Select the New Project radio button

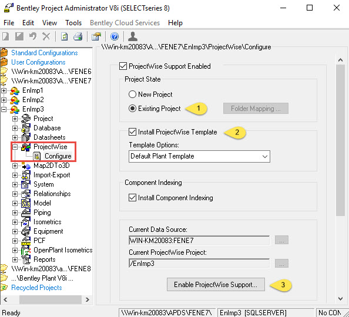[132, 95]
